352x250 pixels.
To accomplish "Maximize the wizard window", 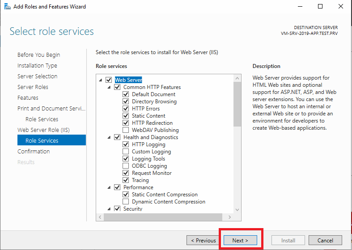I will (320, 7).
